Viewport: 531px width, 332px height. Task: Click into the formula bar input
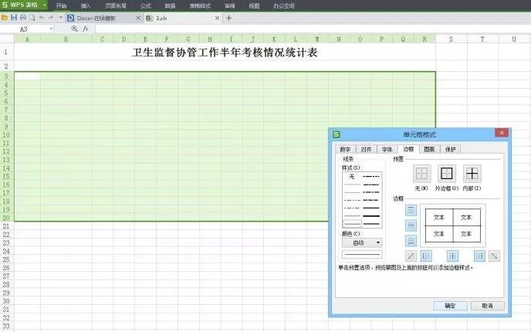point(312,29)
